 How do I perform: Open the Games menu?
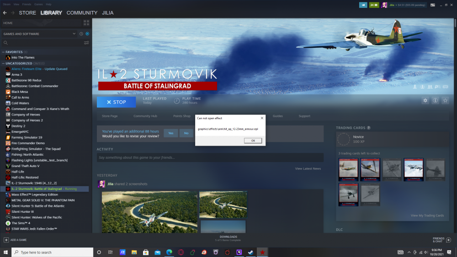tap(38, 5)
